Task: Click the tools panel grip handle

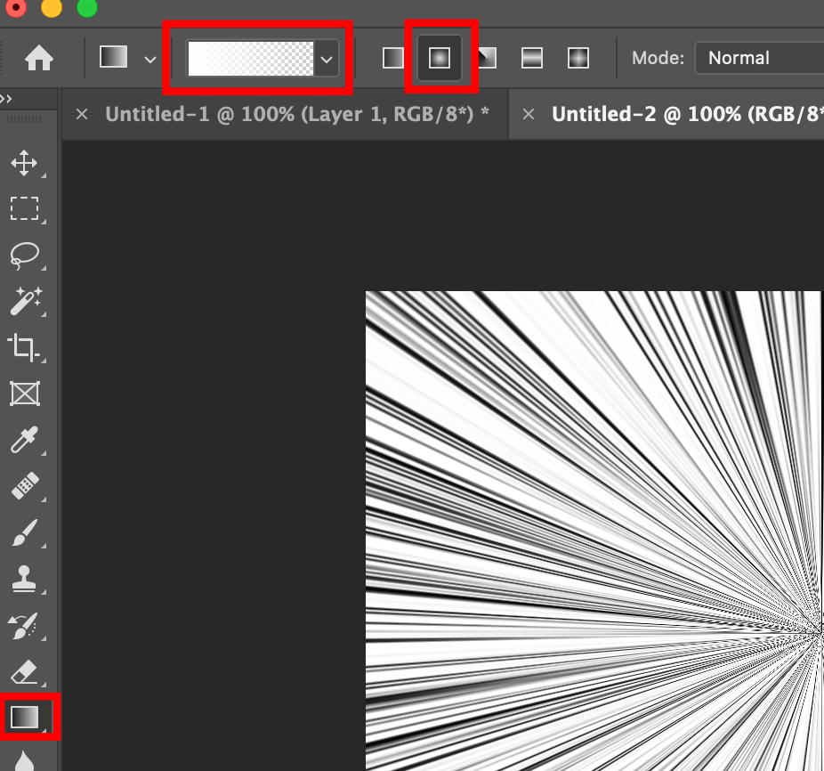Action: tap(23, 120)
